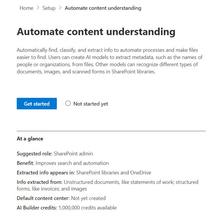Click the chevron between Home and Setup
Image resolution: width=212 pixels, height=223 pixels.
38,8
